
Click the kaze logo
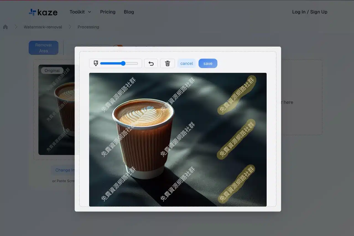click(43, 12)
